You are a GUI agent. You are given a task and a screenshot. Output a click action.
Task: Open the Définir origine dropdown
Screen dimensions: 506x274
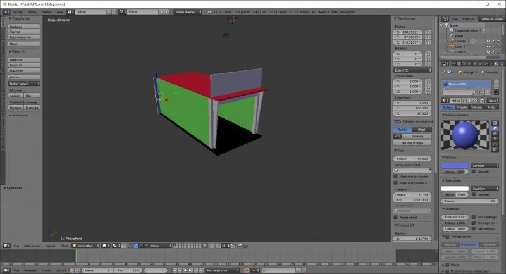point(24,84)
